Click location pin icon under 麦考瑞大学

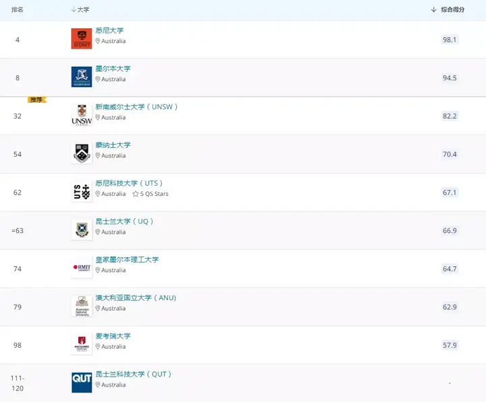pos(98,347)
